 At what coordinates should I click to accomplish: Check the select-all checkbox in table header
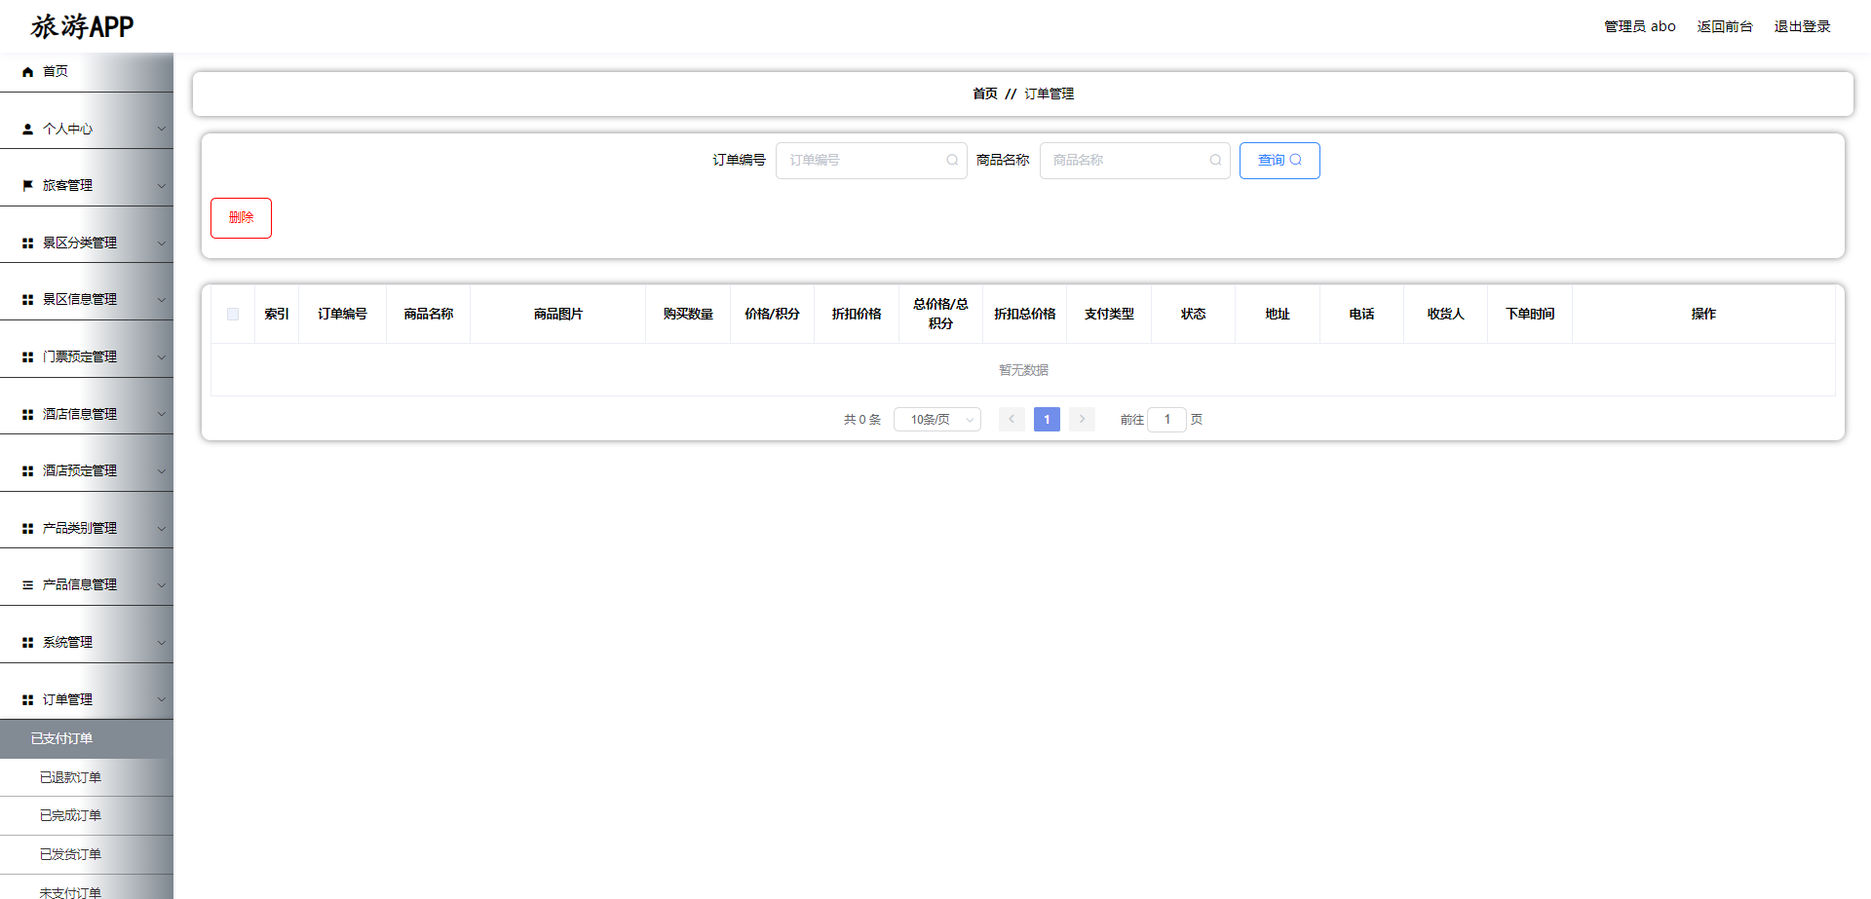click(233, 314)
